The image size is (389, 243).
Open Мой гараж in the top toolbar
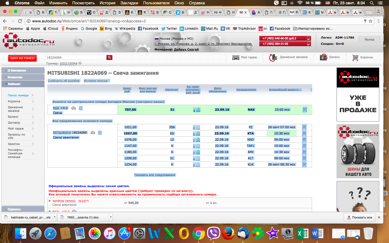(x=245, y=57)
